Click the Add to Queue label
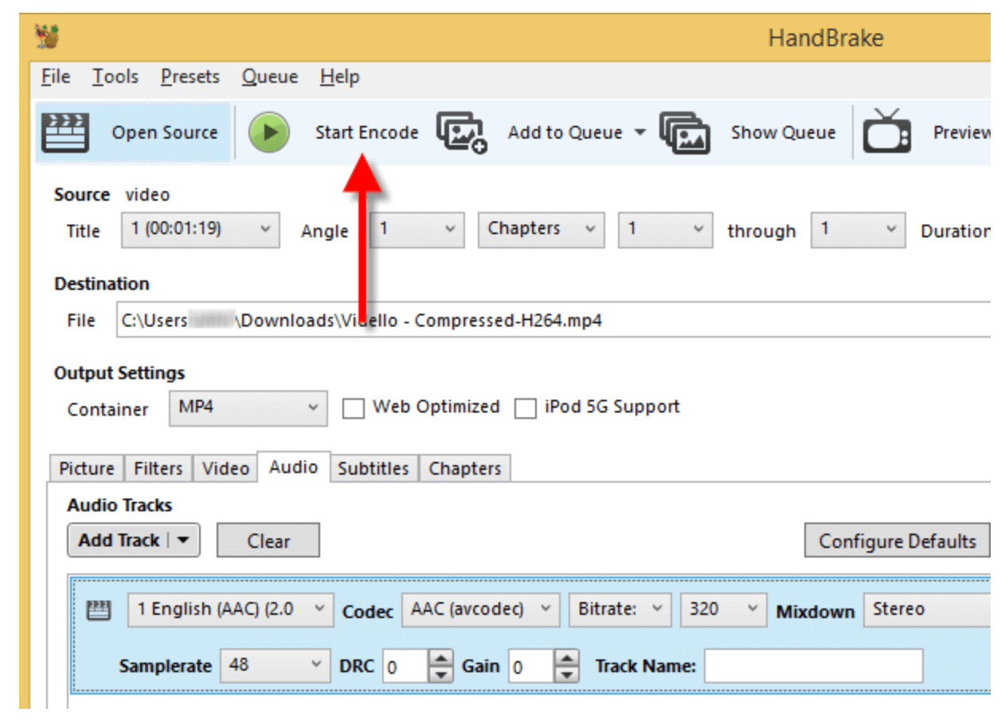Image resolution: width=1005 pixels, height=720 pixels. click(x=565, y=132)
